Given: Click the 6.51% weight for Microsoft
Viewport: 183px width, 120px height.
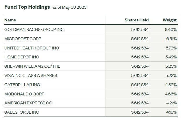Looking at the screenshot, I should point(171,39).
